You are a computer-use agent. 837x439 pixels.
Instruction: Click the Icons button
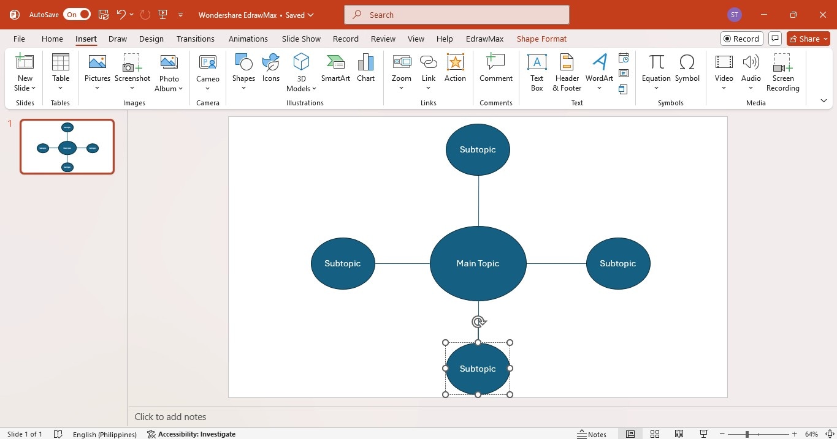tap(270, 67)
